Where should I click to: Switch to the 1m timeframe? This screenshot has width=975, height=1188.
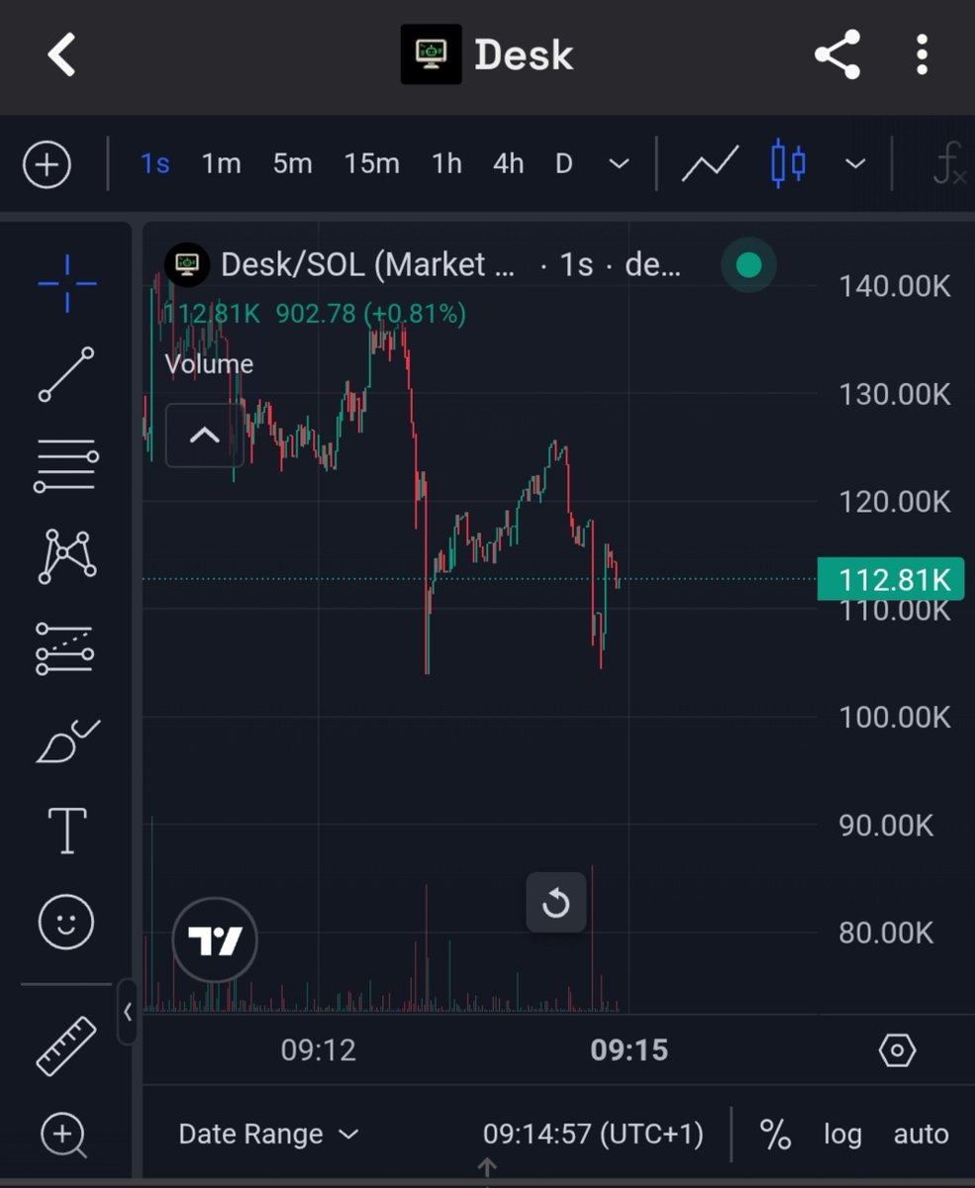pyautogui.click(x=222, y=163)
